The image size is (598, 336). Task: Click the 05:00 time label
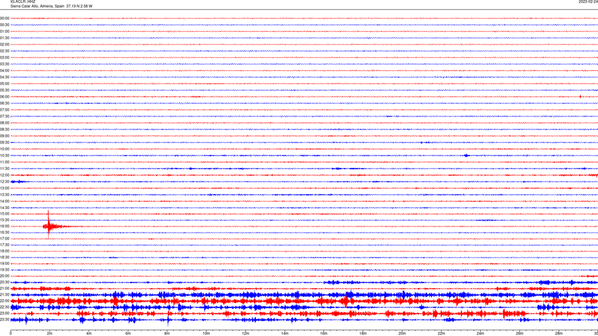coord(4,84)
